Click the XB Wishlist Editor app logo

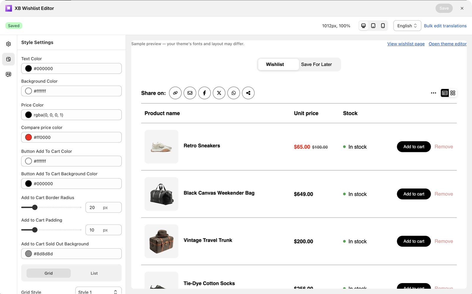pyautogui.click(x=9, y=8)
